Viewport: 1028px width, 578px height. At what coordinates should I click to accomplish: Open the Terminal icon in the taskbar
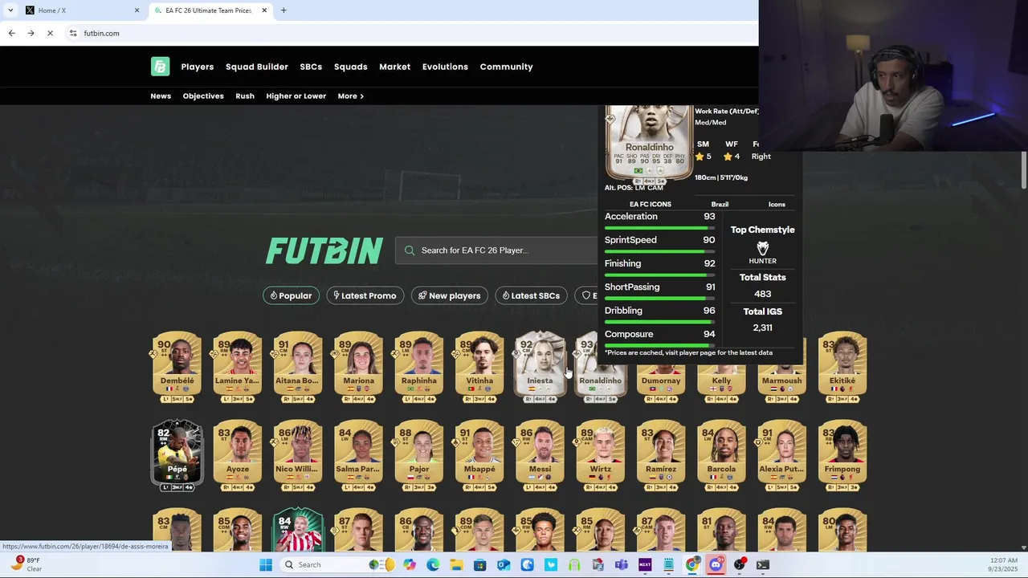pyautogui.click(x=763, y=564)
